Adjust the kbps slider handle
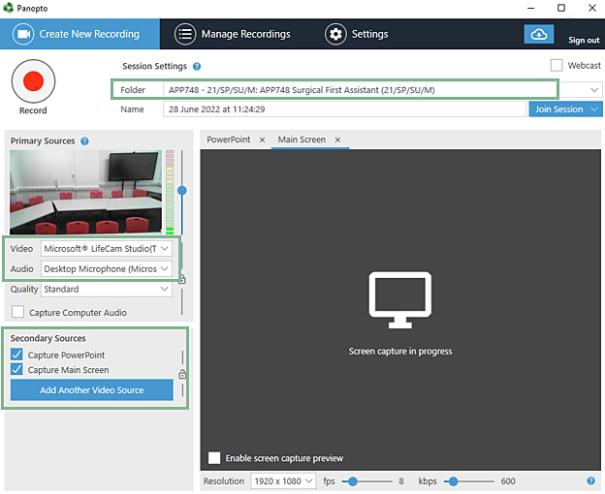The height and width of the screenshot is (494, 605). point(454,481)
